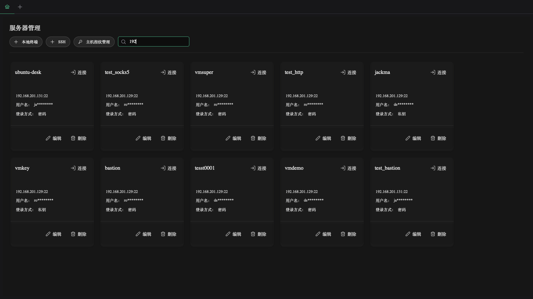Connect to vmdemo server

(348, 168)
